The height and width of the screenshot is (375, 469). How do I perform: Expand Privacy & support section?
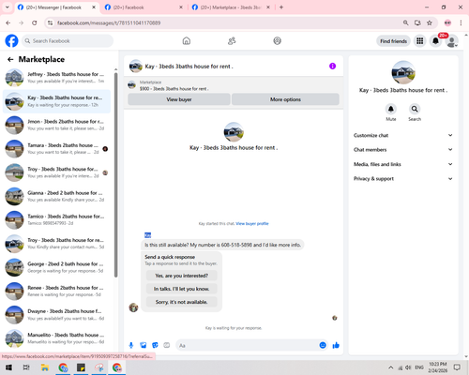403,179
